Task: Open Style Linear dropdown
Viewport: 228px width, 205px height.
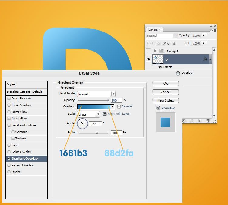Action: [98, 114]
